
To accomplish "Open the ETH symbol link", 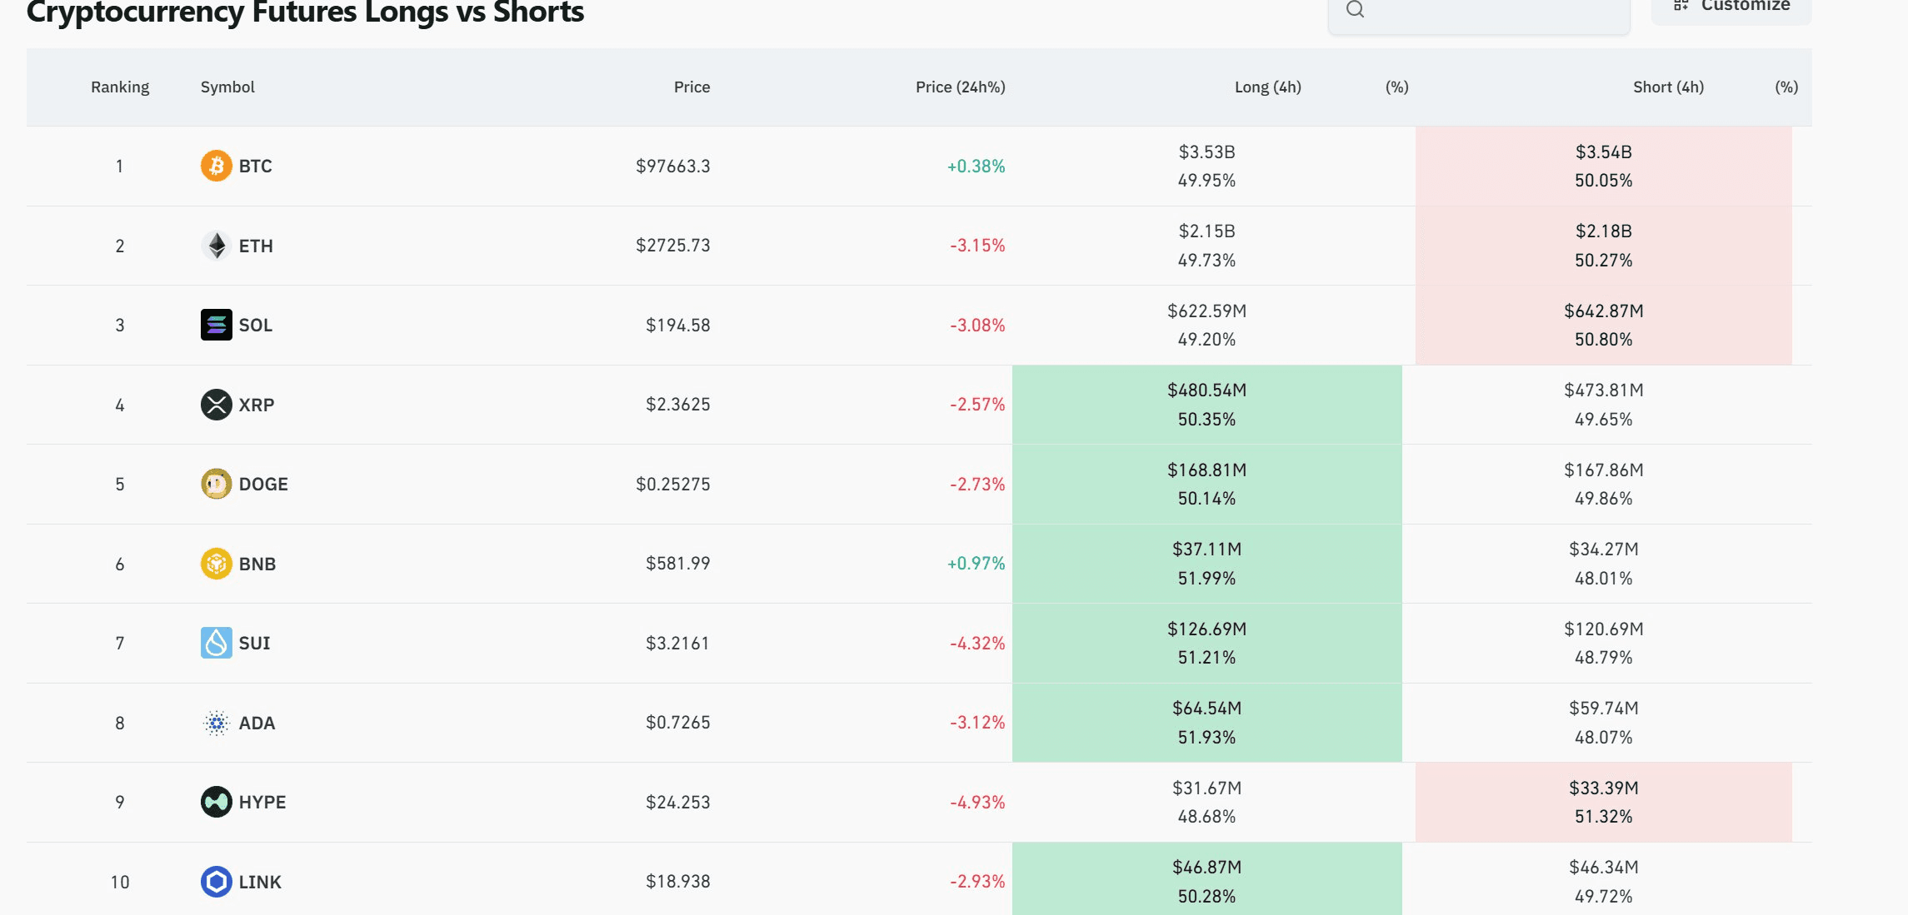I will click(256, 246).
